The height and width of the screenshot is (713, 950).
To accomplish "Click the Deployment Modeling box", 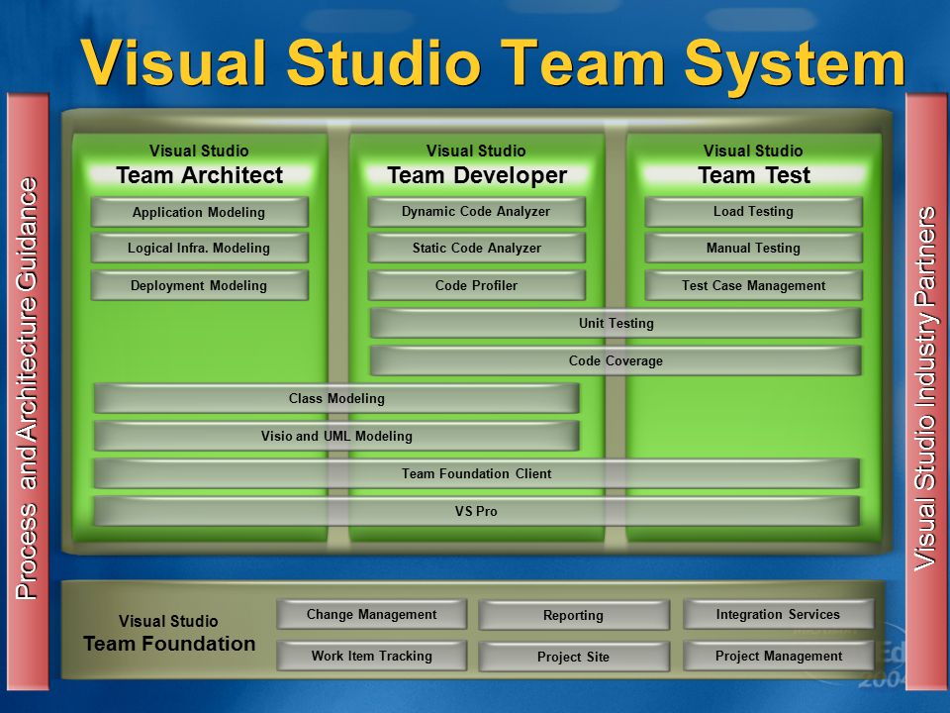I will click(199, 285).
